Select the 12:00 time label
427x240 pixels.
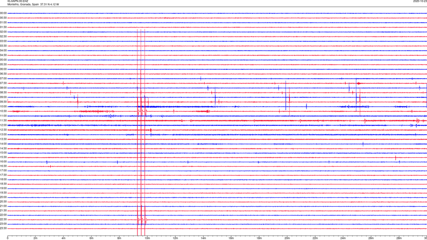click(x=3, y=125)
